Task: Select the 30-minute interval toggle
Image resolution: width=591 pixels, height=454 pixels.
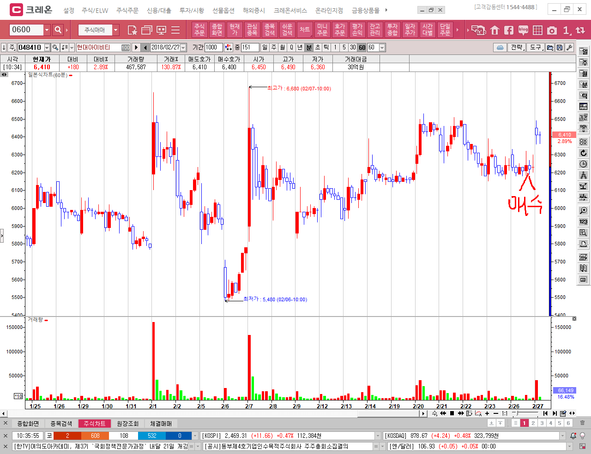Action: coord(353,48)
